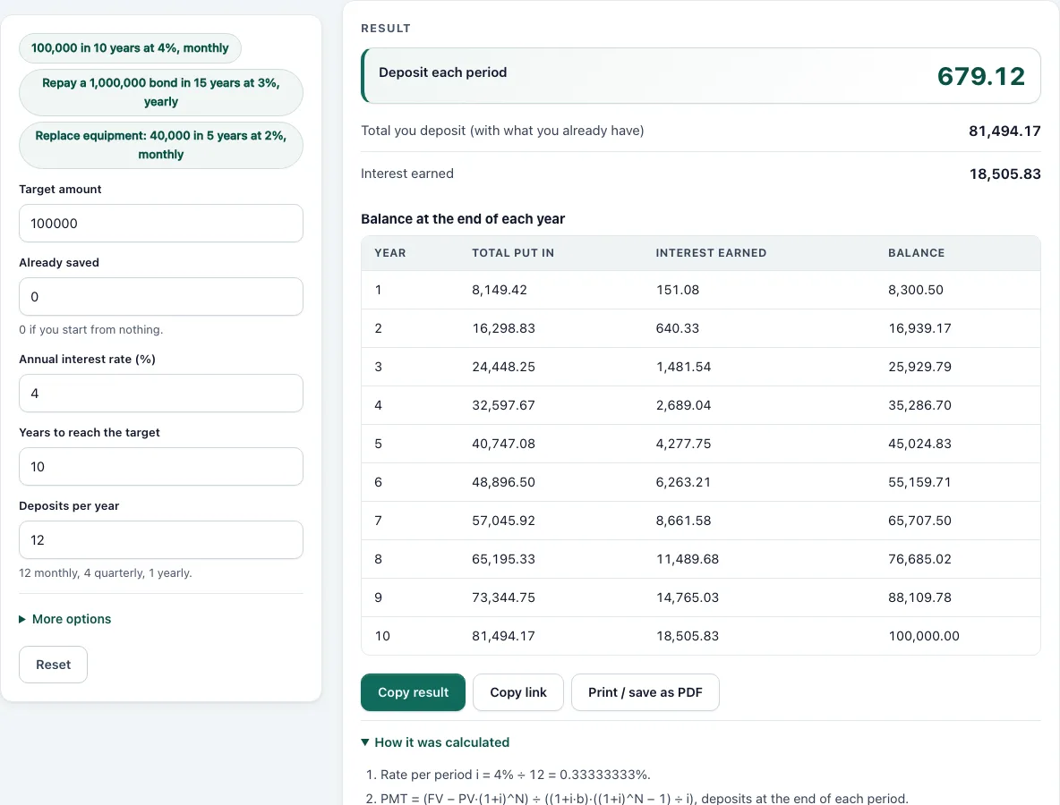
Task: Click the TOTAL PUT IN column header
Action: tap(513, 253)
